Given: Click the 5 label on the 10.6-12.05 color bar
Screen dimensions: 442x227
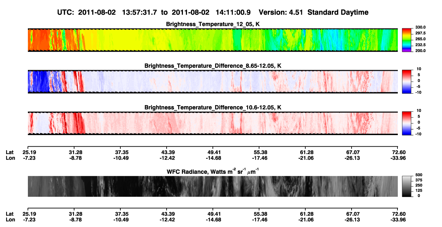Looking at the screenshot, I should coord(419,116).
